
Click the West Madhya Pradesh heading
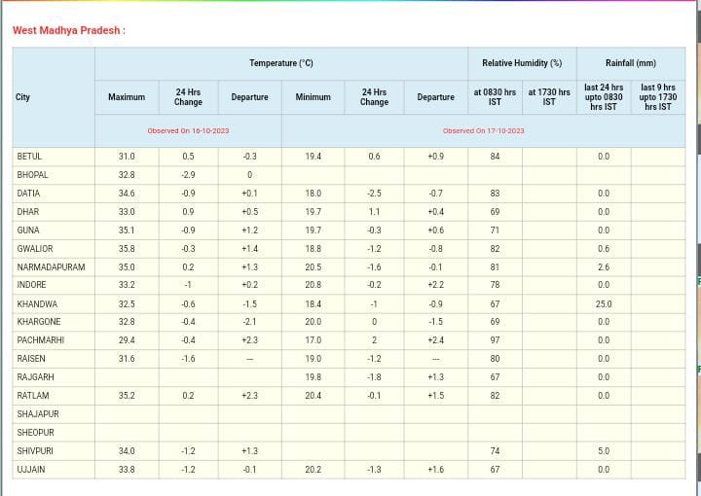coord(68,30)
